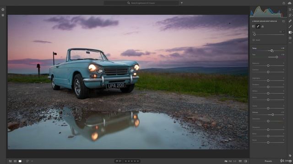
Task: Click the Contrast slider handle
Action: [x=268, y=72]
